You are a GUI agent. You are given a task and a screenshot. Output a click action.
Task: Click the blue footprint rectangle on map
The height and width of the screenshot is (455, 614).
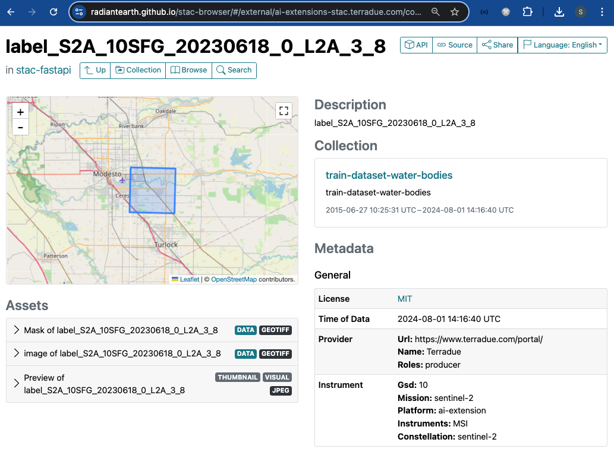(x=153, y=190)
